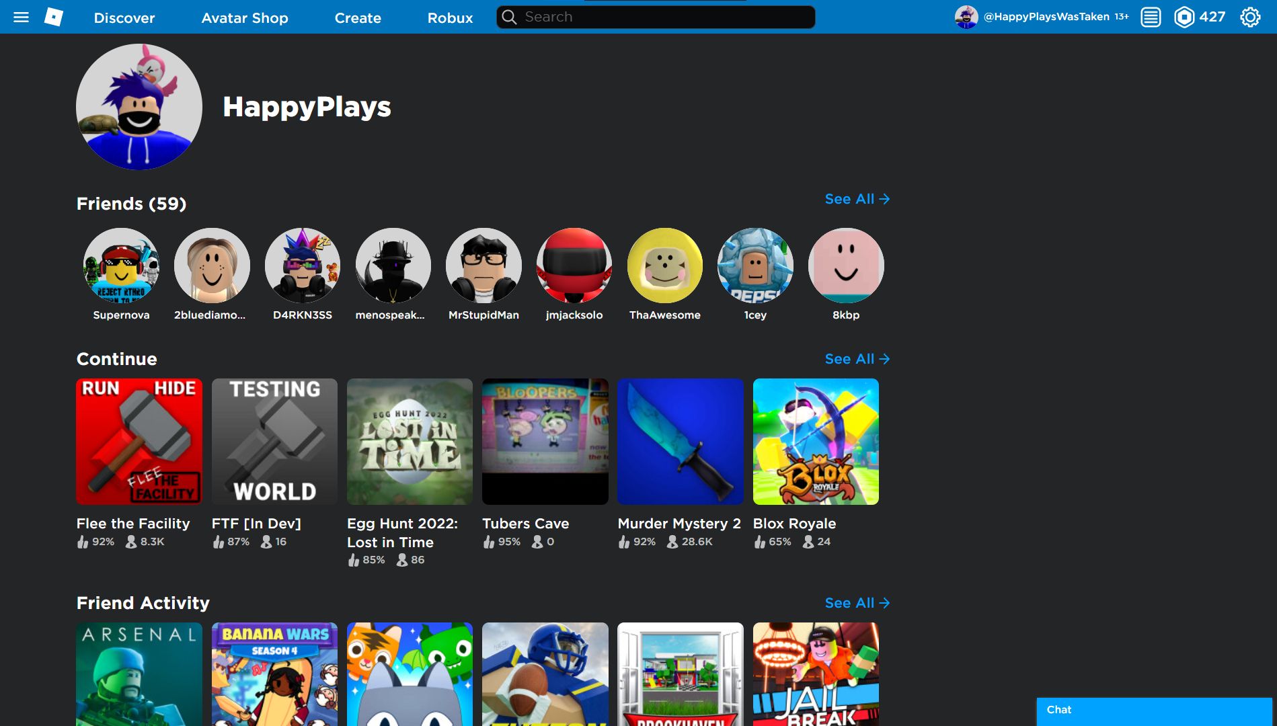Open D4RKN3SS friend avatar

(x=303, y=266)
